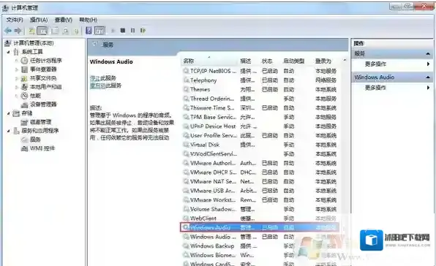
Task: Select the User Profile Service row
Action: tap(260, 135)
